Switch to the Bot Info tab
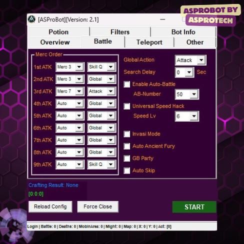 click(x=183, y=32)
